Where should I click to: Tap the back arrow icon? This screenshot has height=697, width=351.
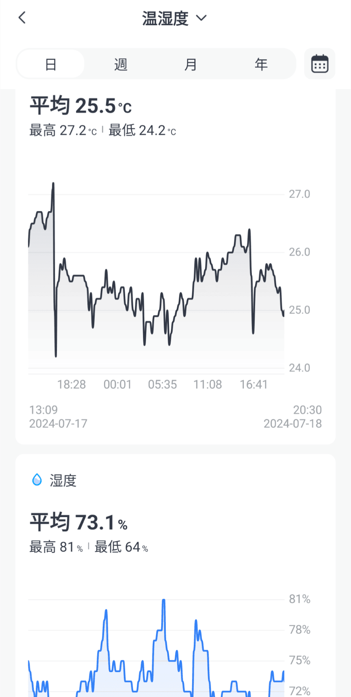[22, 18]
